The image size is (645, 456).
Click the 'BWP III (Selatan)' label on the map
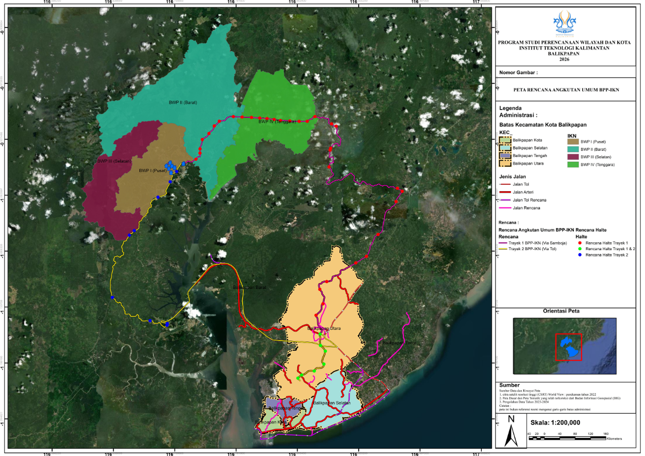(114, 161)
